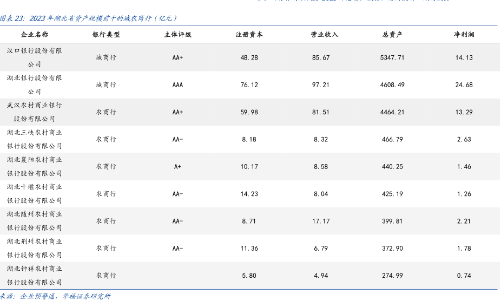Viewport: 501px width, 300px height.
Task: Select net profit value 24.68
Action: pyautogui.click(x=464, y=85)
